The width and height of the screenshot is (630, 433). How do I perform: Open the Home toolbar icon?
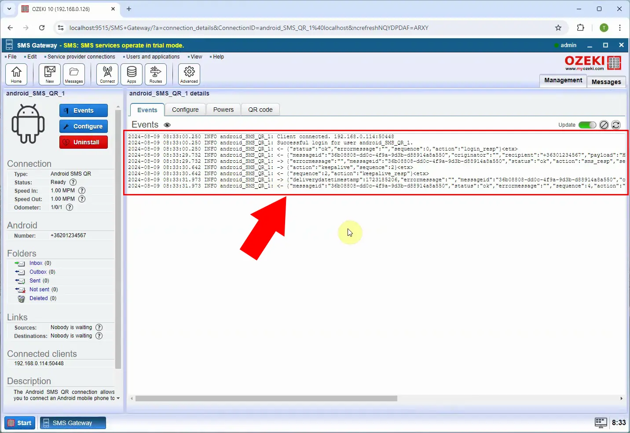(x=16, y=74)
